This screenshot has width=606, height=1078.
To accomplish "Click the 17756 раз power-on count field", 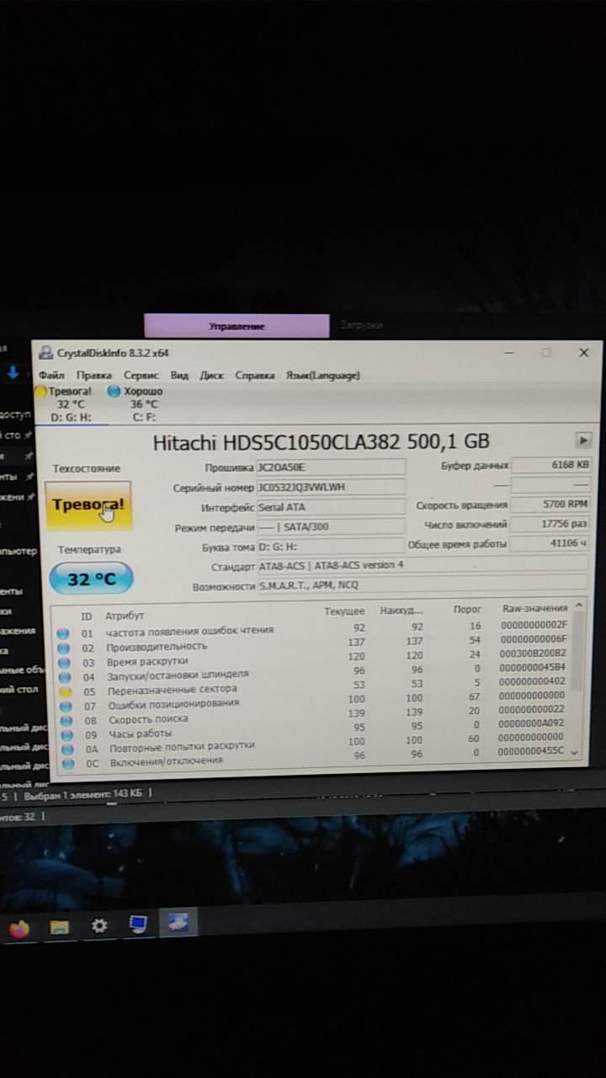I will [x=550, y=524].
